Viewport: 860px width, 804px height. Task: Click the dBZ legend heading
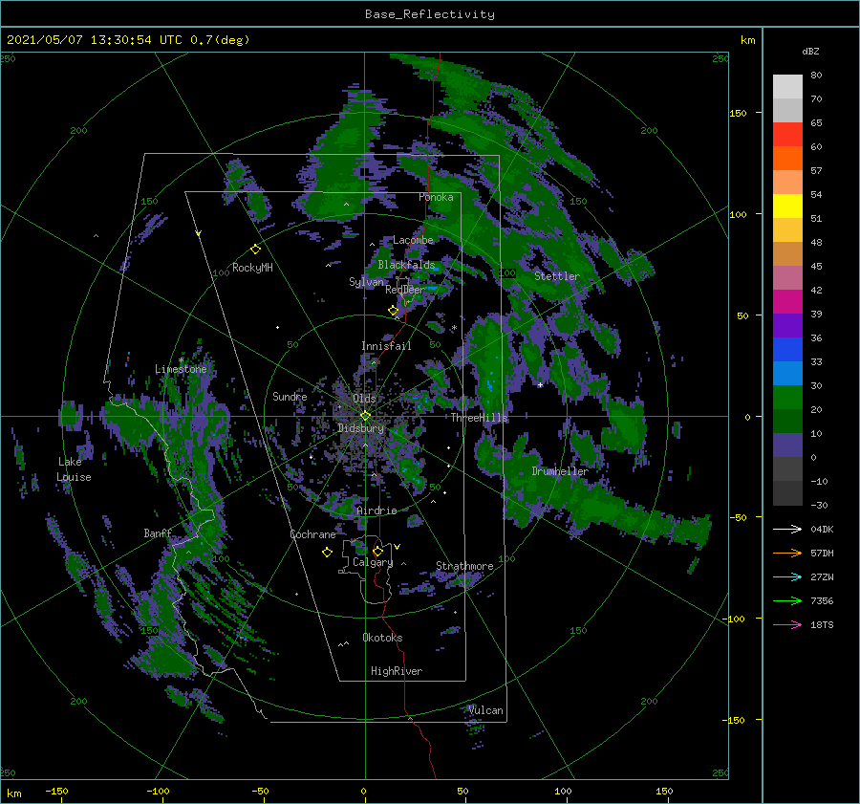[810, 51]
